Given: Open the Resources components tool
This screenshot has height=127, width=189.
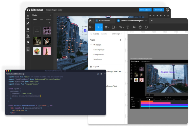Looking at the screenshot, I should pyautogui.click(x=134, y=27).
